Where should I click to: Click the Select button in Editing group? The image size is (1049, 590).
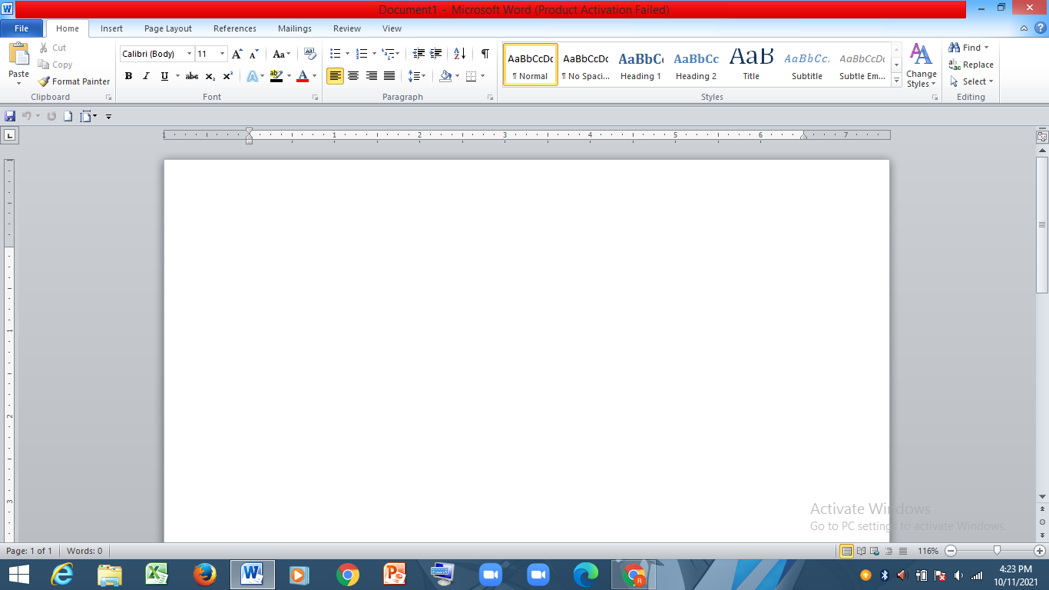[x=971, y=81]
